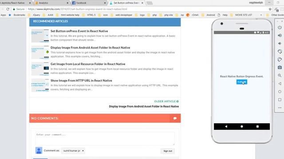Close the Facebook browser tab
Screen dimensions: 284x159
105,3
